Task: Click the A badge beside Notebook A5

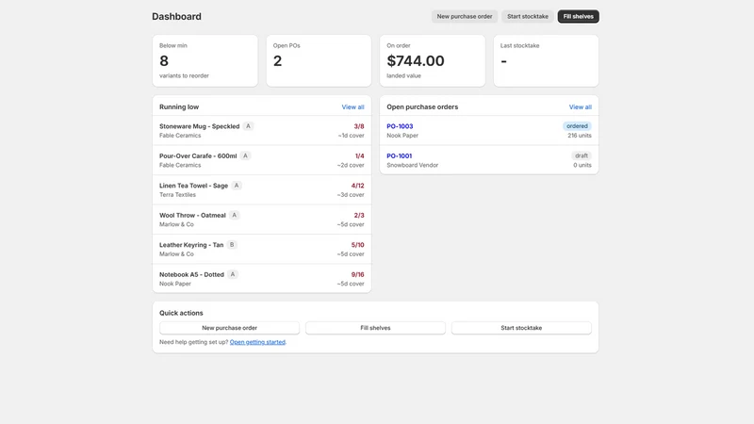Action: click(232, 274)
